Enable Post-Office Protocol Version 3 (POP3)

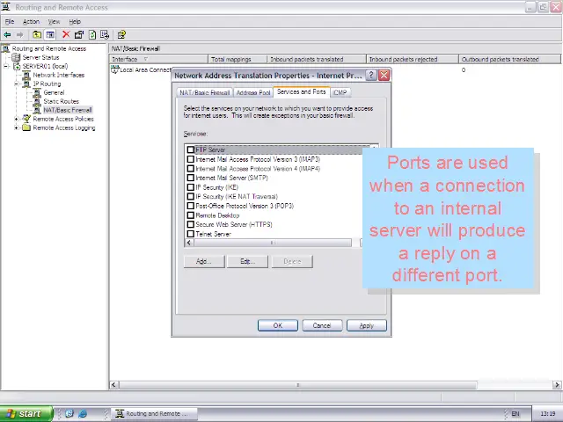coord(191,206)
